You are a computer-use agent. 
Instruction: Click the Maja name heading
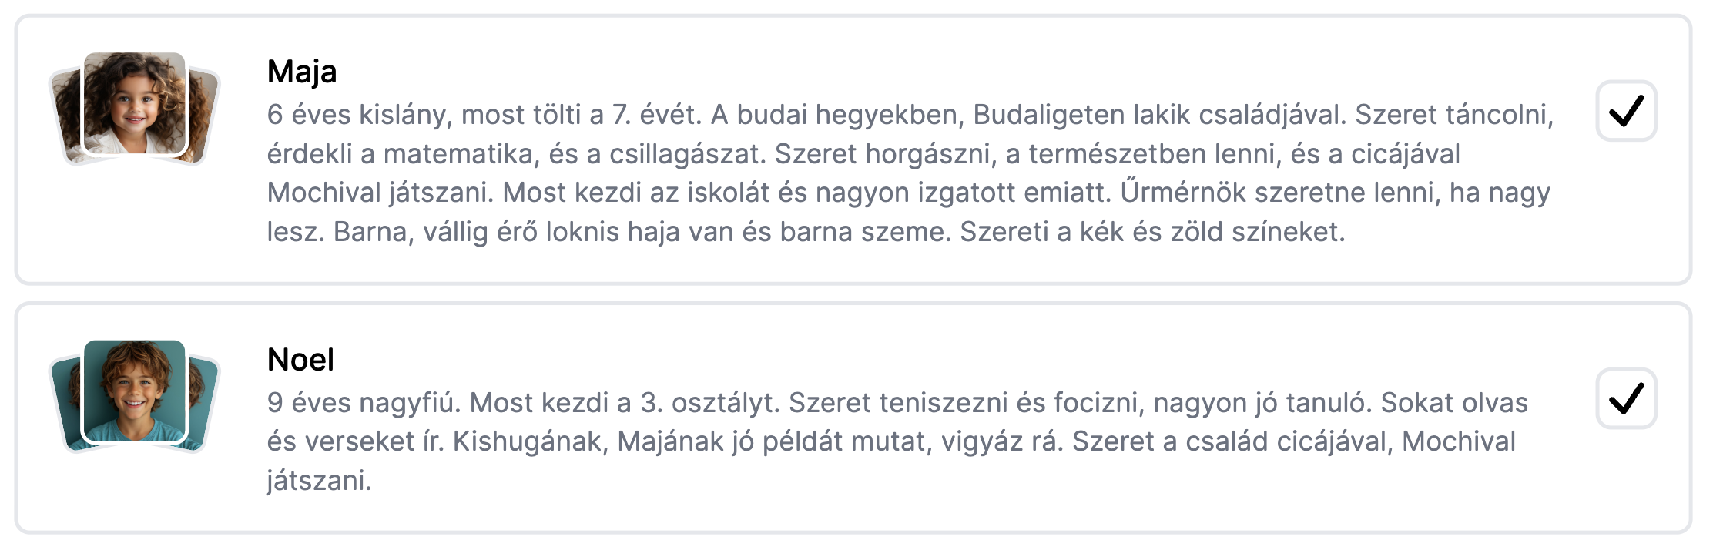pos(302,72)
